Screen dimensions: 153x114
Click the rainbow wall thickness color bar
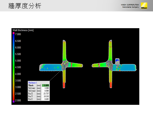(13, 67)
